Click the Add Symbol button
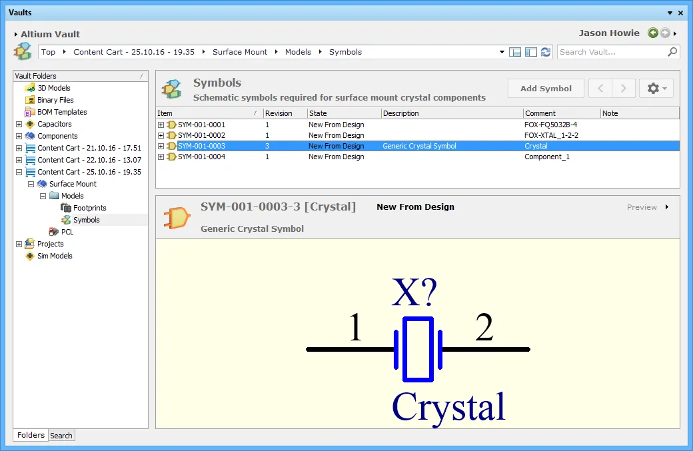693x451 pixels. click(x=546, y=89)
